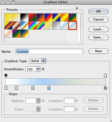Expand the Smoothness percentage dropdown arrow
The image size is (112, 122).
click(38, 69)
